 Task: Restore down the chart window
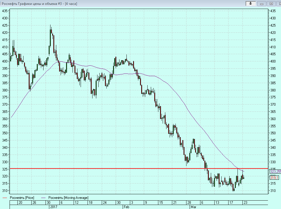271,3
